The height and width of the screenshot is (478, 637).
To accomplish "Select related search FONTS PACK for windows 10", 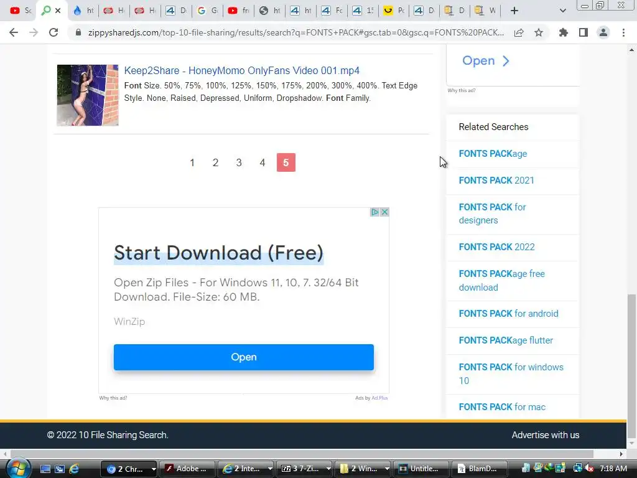I will pyautogui.click(x=511, y=374).
